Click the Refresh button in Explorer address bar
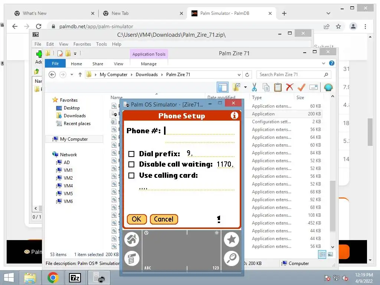The height and width of the screenshot is (285, 380). [247, 75]
